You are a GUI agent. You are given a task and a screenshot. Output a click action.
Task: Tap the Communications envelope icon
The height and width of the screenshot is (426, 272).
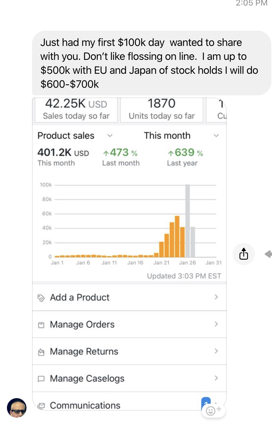(x=41, y=406)
